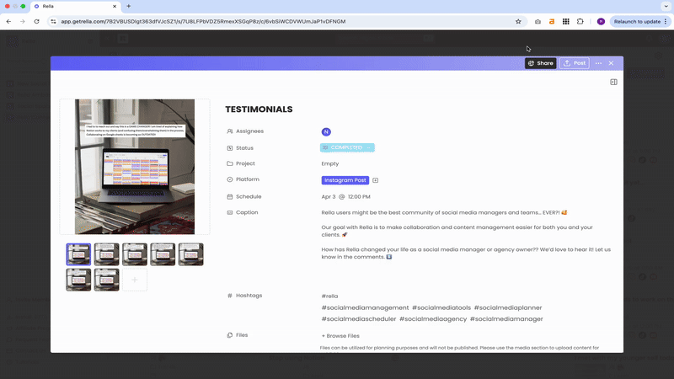The height and width of the screenshot is (379, 674).
Task: Click + Browse Files link
Action: click(x=340, y=336)
